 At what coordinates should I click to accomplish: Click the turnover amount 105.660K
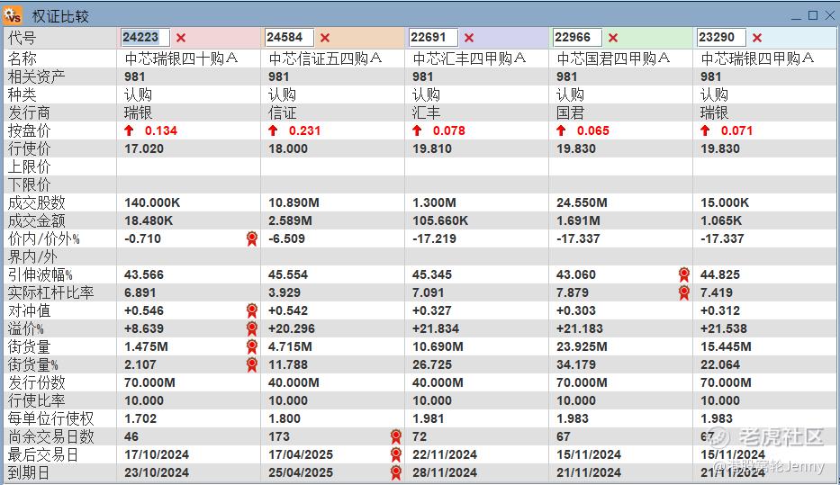pyautogui.click(x=440, y=220)
